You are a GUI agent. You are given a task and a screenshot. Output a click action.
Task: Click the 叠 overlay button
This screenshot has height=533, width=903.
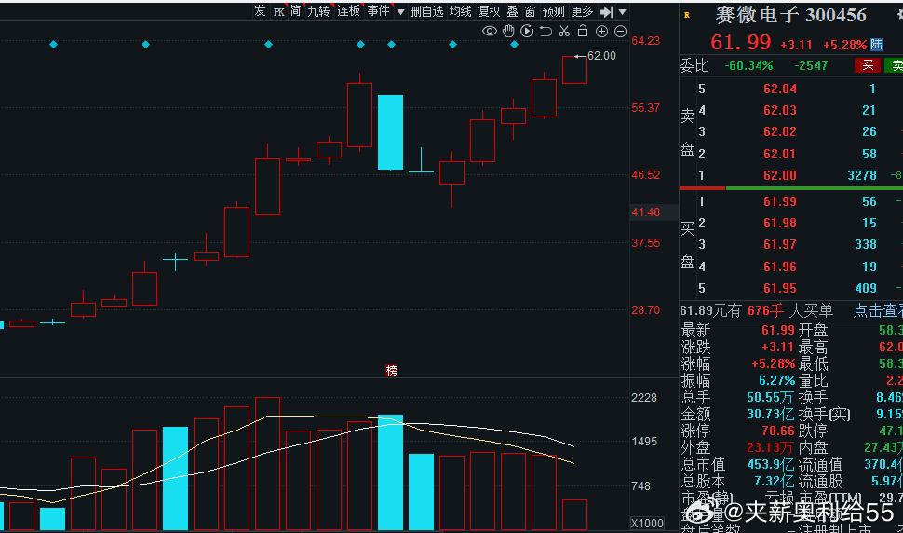tap(513, 11)
